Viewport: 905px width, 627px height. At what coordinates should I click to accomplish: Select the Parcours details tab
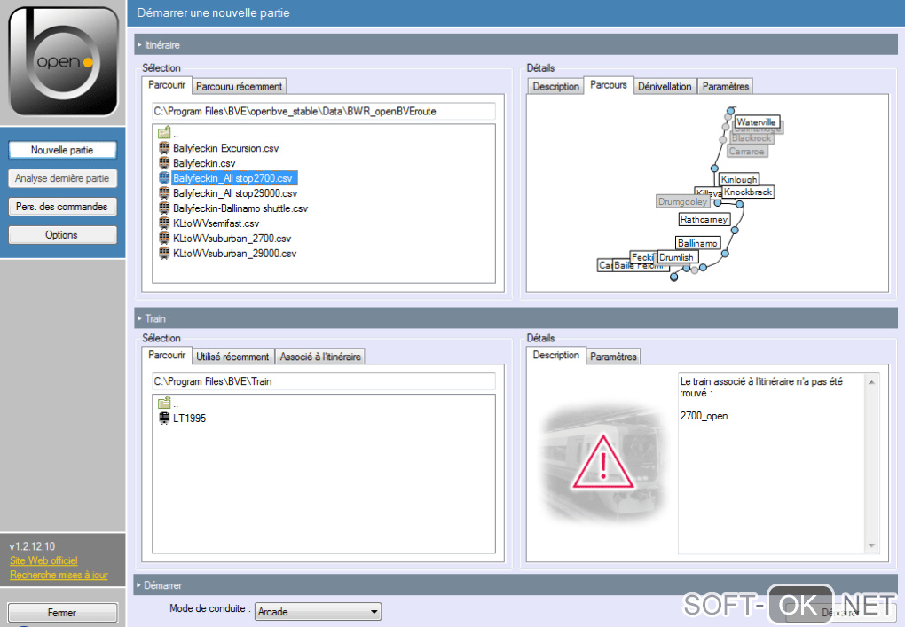click(609, 85)
